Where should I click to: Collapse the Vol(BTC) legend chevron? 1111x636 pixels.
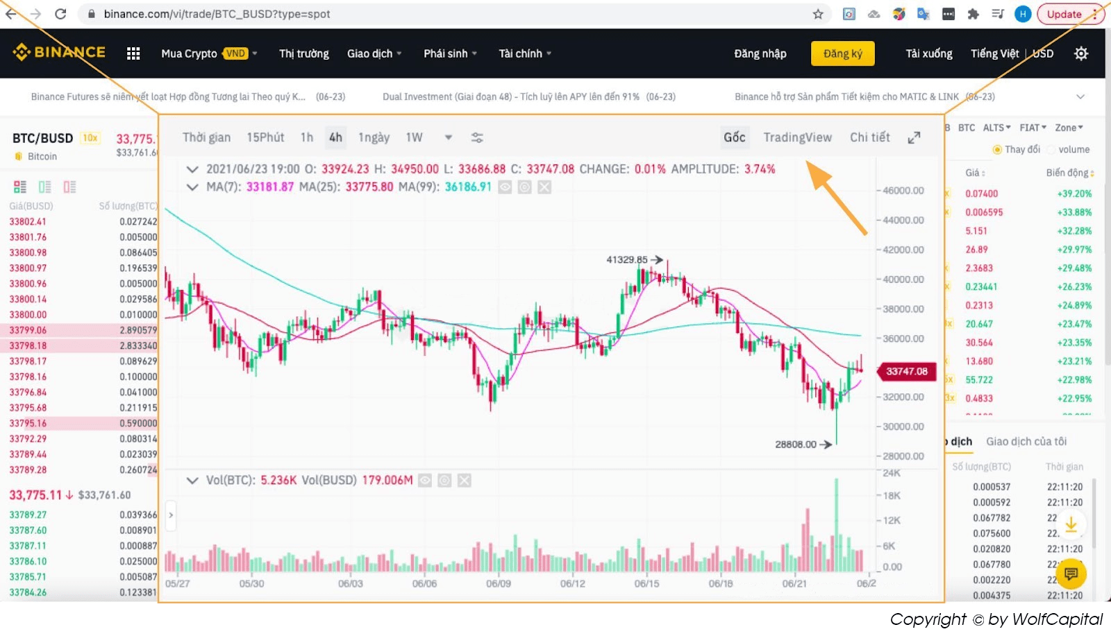[x=192, y=480]
